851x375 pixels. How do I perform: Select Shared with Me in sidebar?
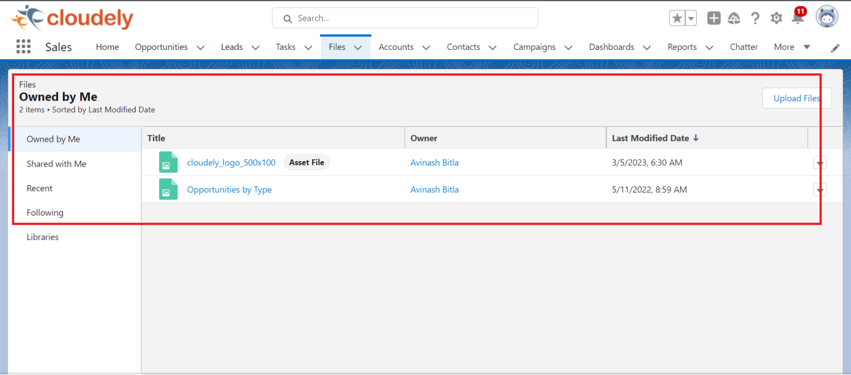coord(56,164)
